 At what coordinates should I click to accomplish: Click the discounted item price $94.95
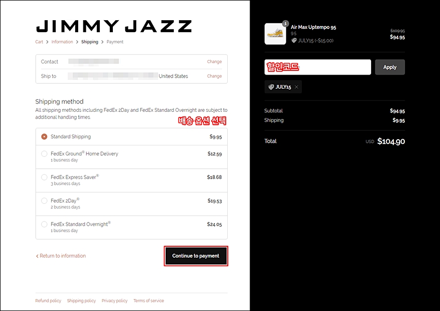[x=398, y=37]
